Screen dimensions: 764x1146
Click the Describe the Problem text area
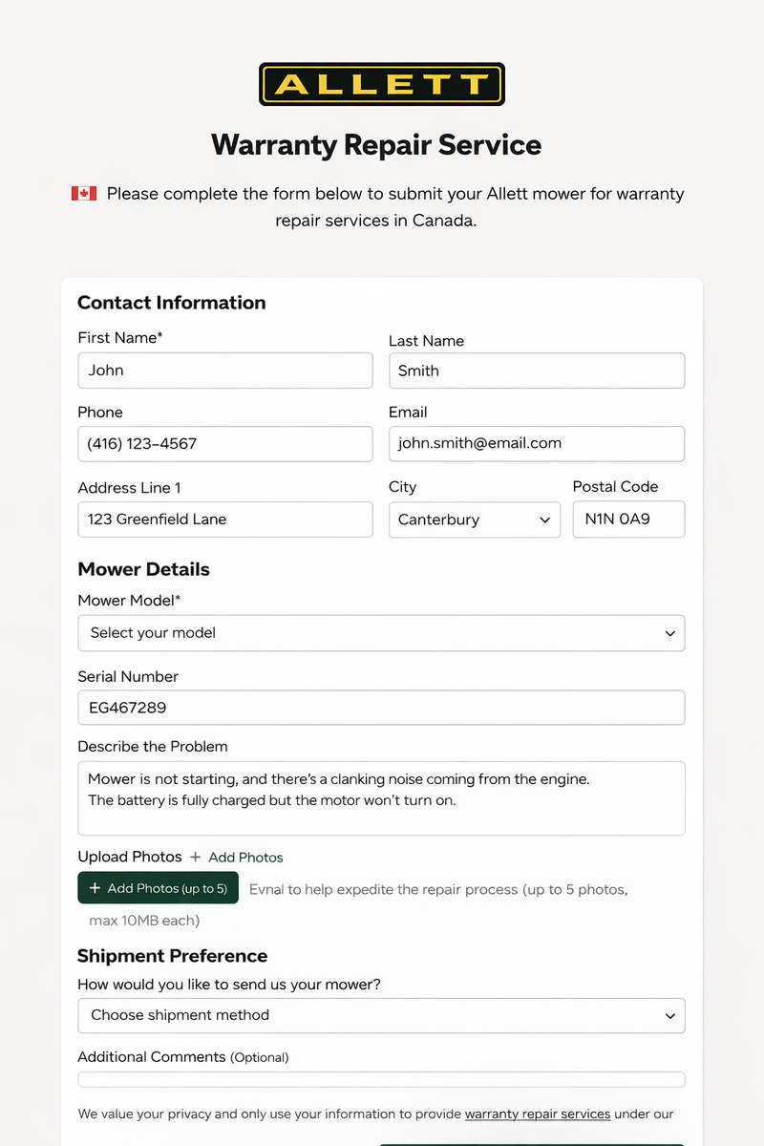[381, 798]
